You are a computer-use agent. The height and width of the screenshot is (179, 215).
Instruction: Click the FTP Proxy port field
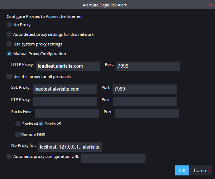coord(145,101)
